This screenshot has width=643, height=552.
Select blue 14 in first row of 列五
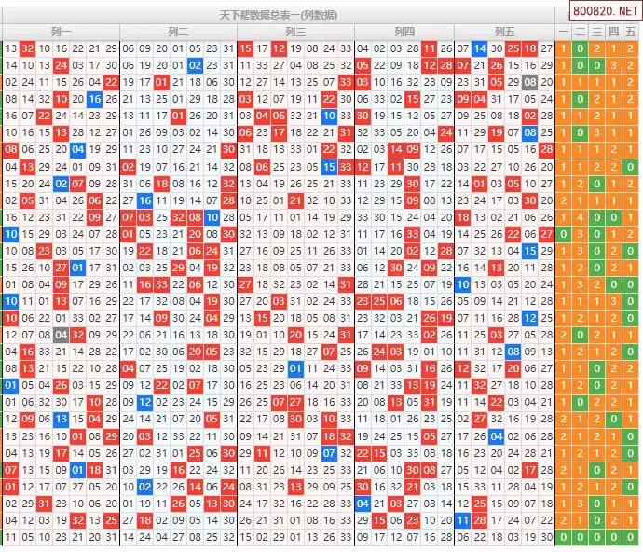480,48
